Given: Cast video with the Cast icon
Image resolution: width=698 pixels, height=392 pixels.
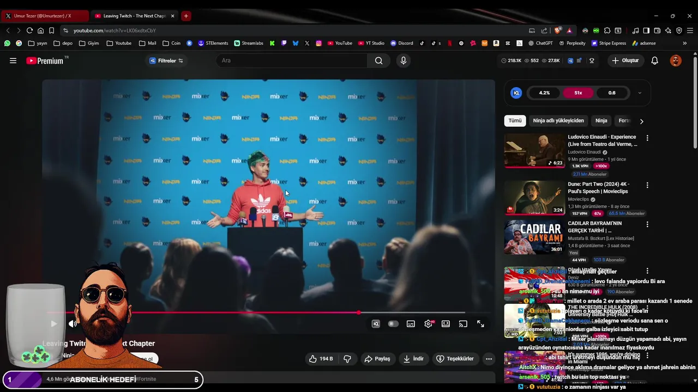Looking at the screenshot, I should (463, 324).
